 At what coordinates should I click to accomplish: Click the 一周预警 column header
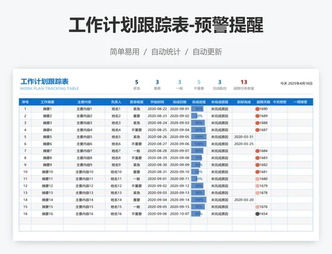[300, 102]
